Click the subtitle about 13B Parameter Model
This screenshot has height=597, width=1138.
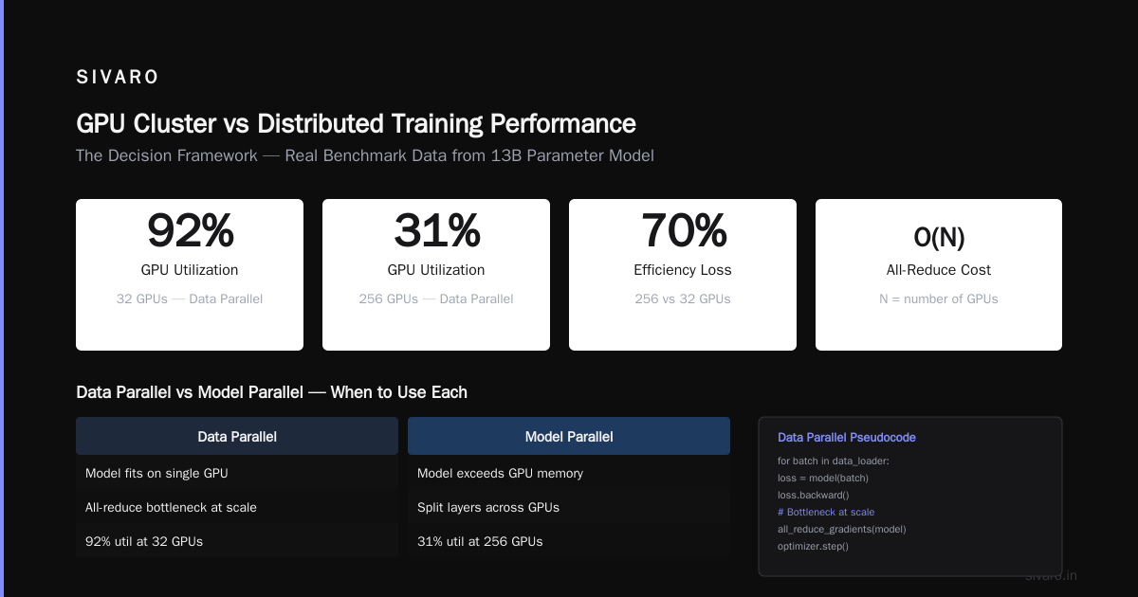[x=365, y=155]
